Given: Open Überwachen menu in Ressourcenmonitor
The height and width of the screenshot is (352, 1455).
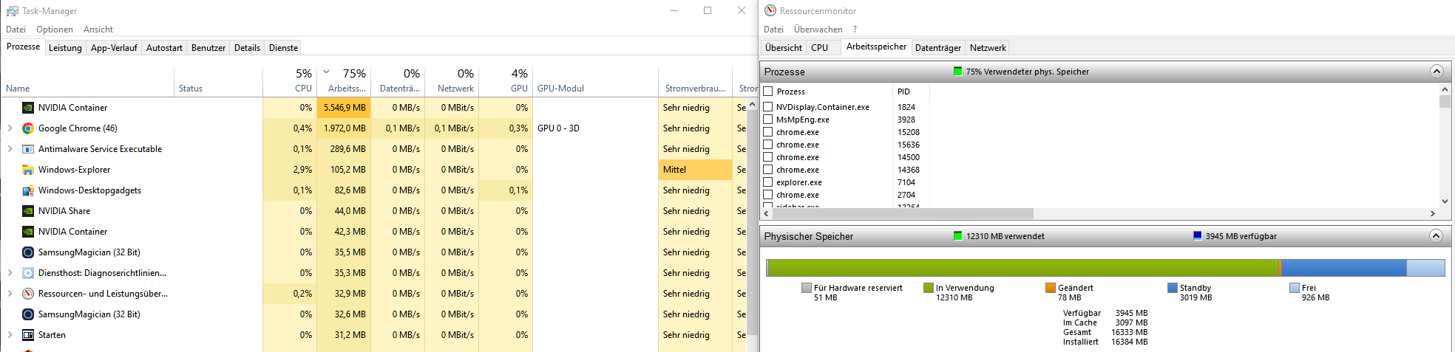Looking at the screenshot, I should (818, 30).
